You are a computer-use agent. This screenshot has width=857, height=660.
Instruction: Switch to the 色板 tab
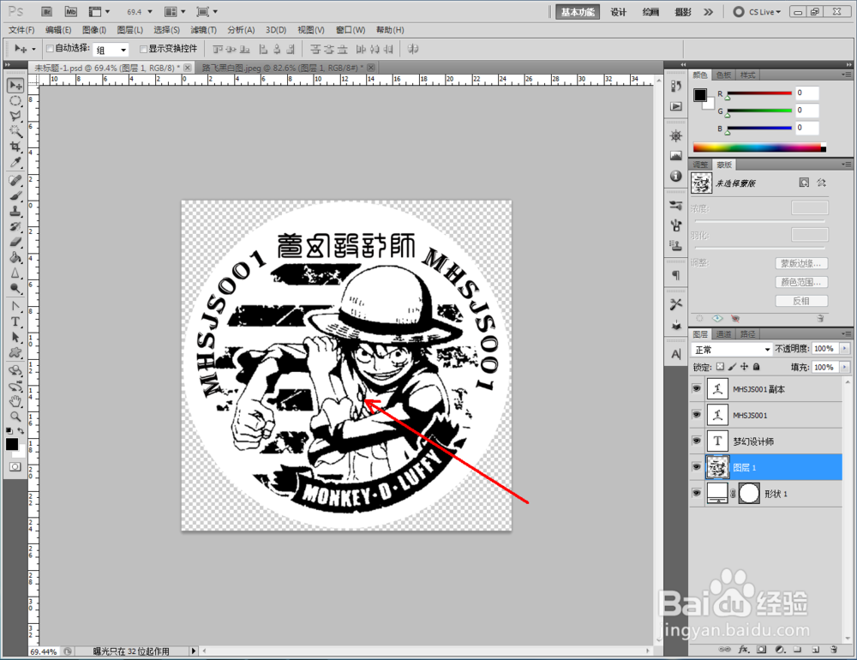(x=723, y=75)
